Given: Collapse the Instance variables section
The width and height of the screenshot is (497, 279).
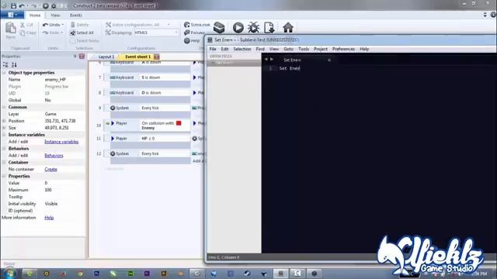Looking at the screenshot, I should point(4,135).
